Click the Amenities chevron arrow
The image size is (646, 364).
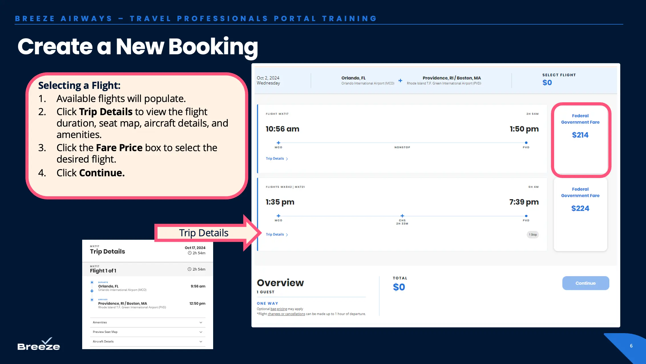tap(201, 323)
